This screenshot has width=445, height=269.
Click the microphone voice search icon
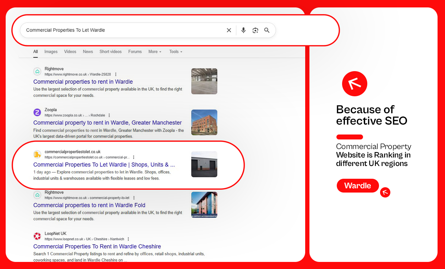point(243,30)
